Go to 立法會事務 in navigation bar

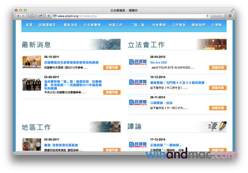92,25
